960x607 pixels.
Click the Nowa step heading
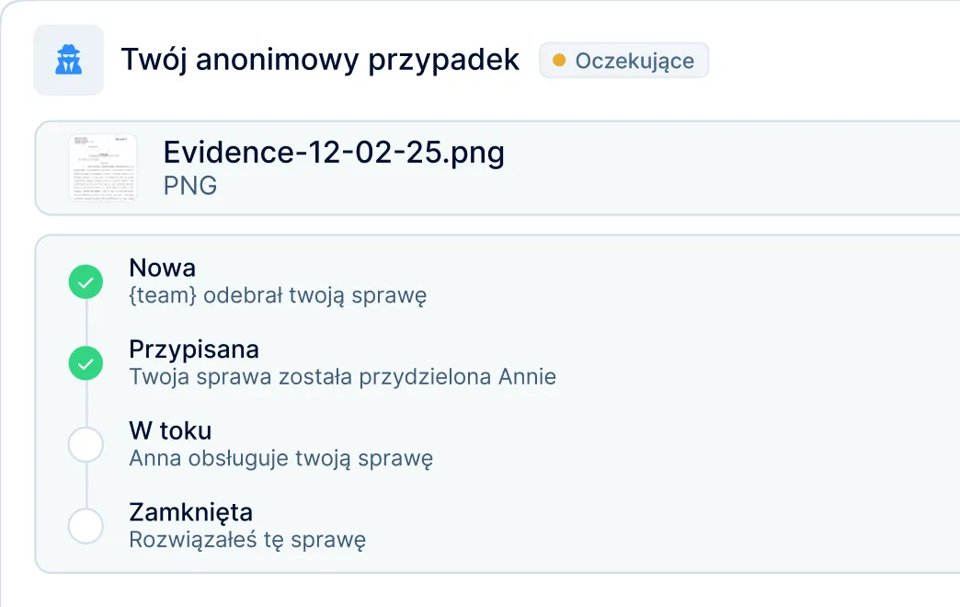click(x=163, y=269)
